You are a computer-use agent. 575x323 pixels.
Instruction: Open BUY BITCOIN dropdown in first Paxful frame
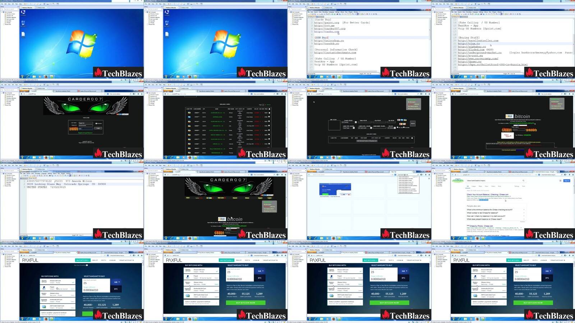[83, 260]
